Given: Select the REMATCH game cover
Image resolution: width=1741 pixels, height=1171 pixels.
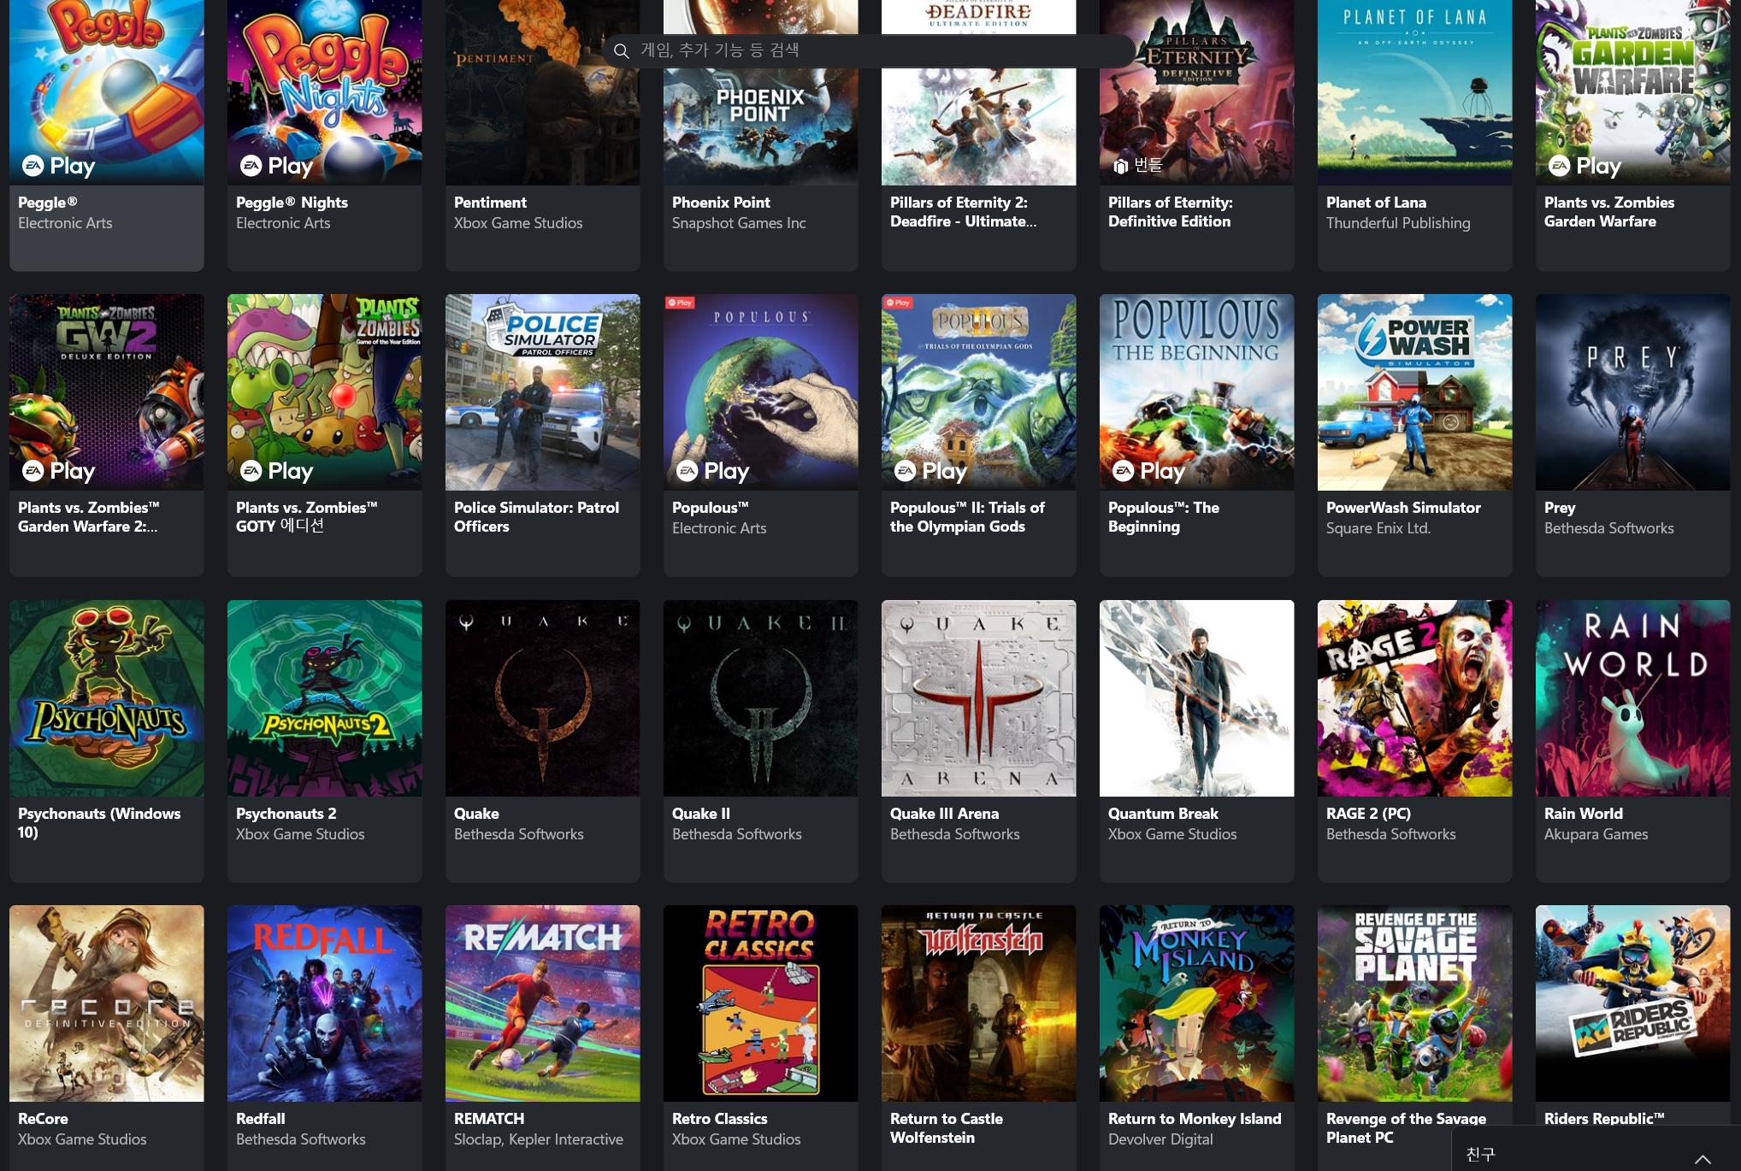Looking at the screenshot, I should [542, 1003].
